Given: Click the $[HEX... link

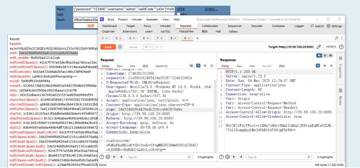Looking at the screenshot, I should 211,9.
